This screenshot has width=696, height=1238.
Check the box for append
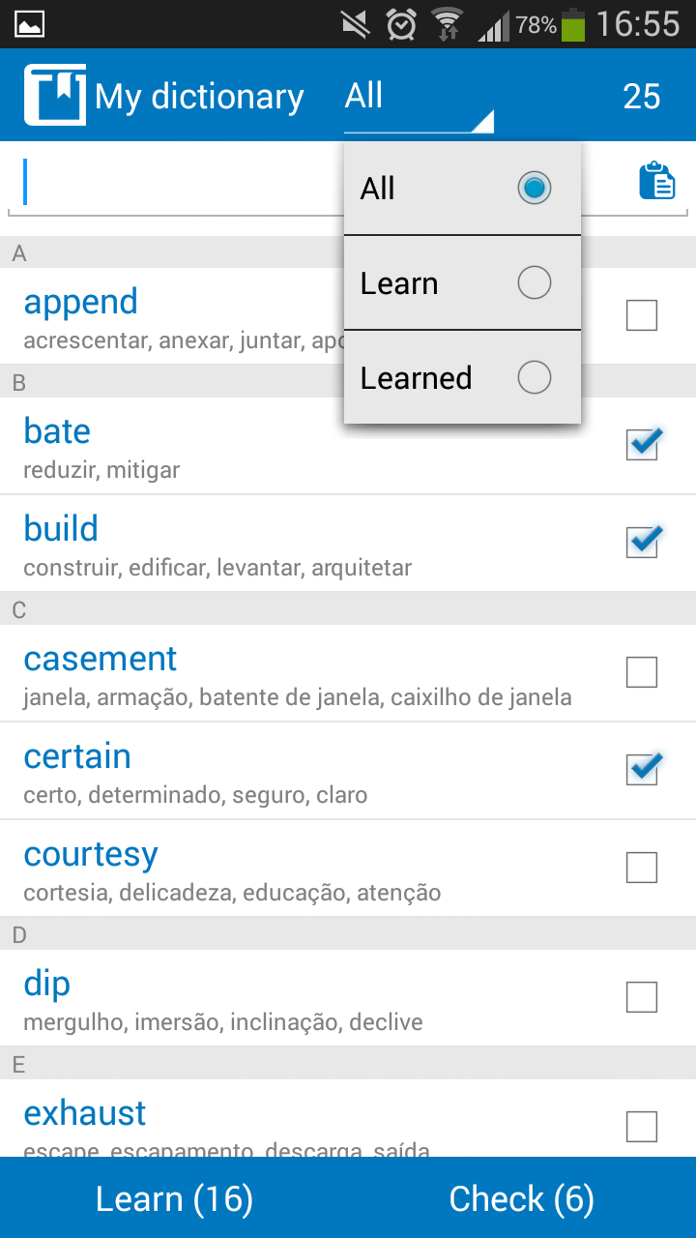click(x=642, y=315)
